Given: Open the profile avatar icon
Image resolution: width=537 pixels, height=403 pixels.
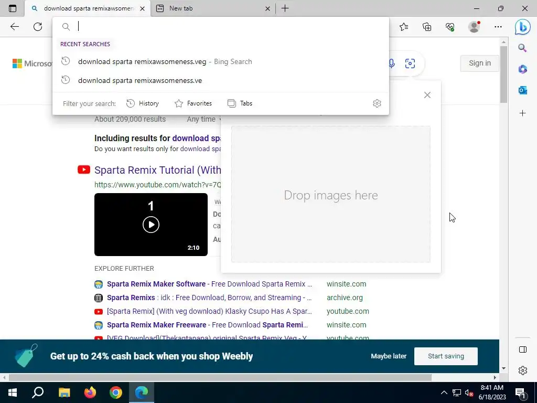Looking at the screenshot, I should (x=474, y=27).
